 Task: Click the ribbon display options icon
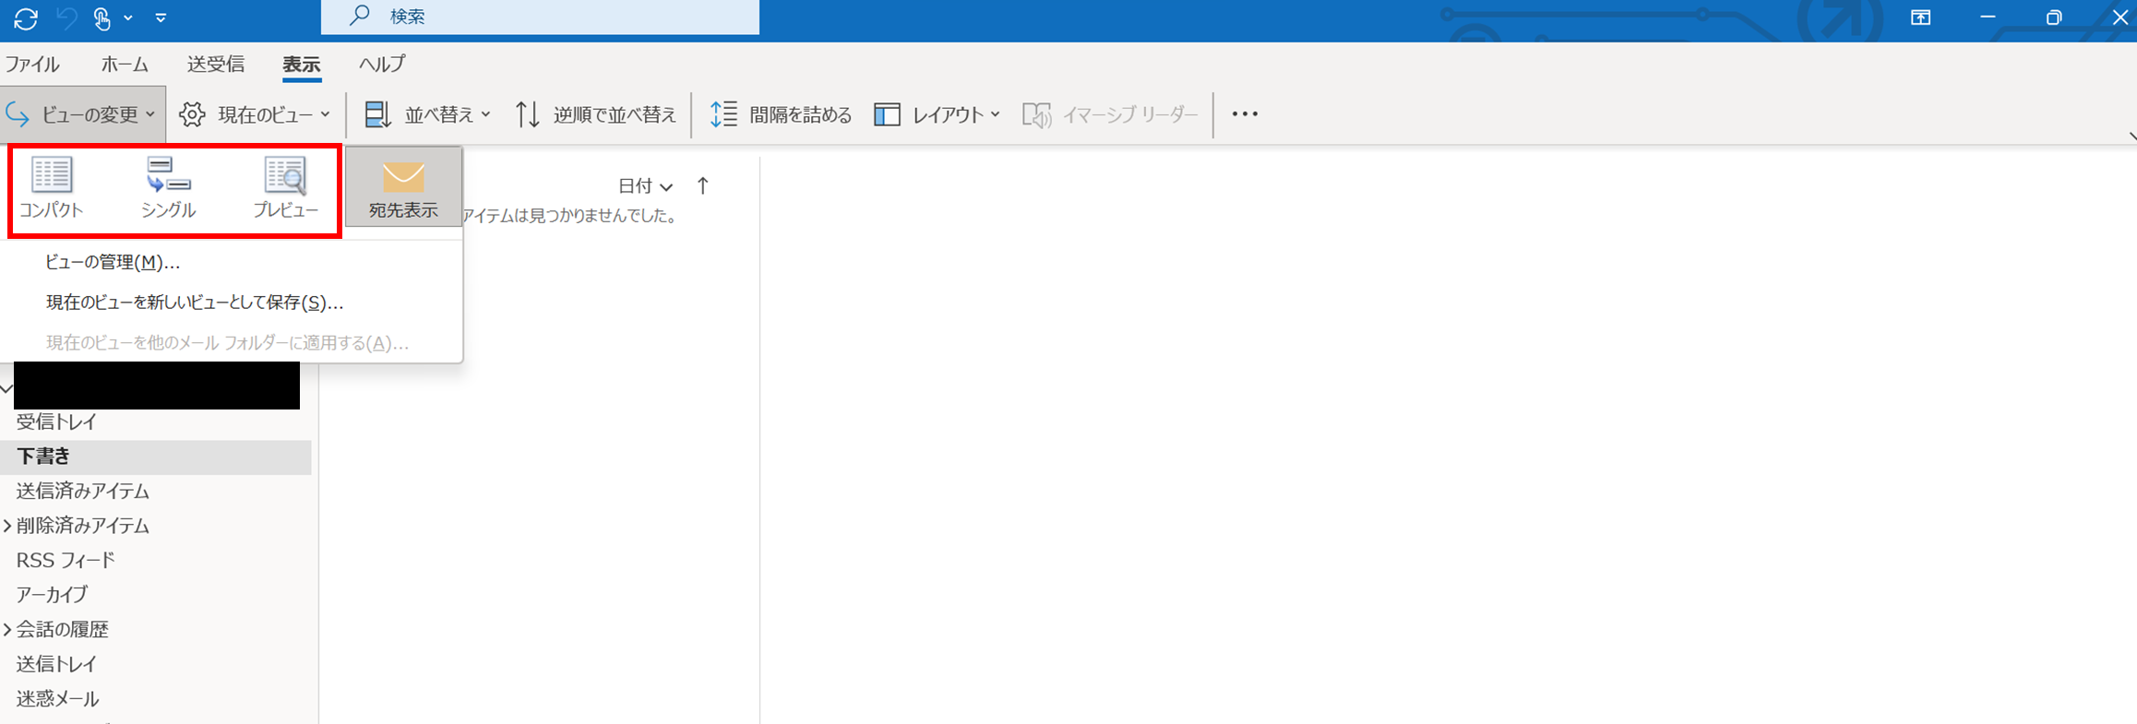pos(1920,18)
